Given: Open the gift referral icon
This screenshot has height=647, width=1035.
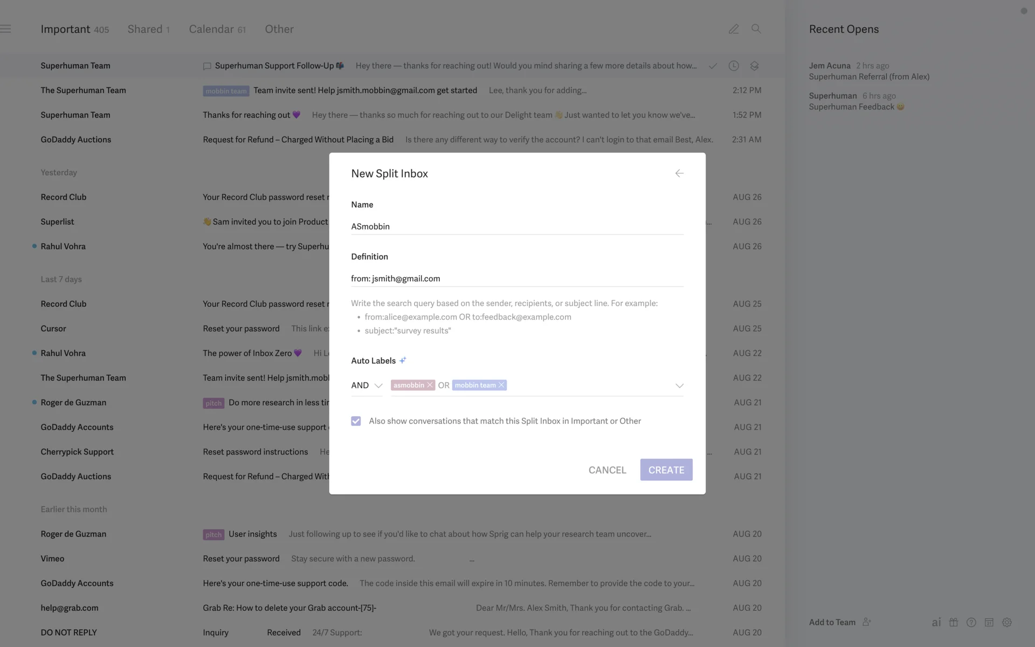Looking at the screenshot, I should pos(954,622).
